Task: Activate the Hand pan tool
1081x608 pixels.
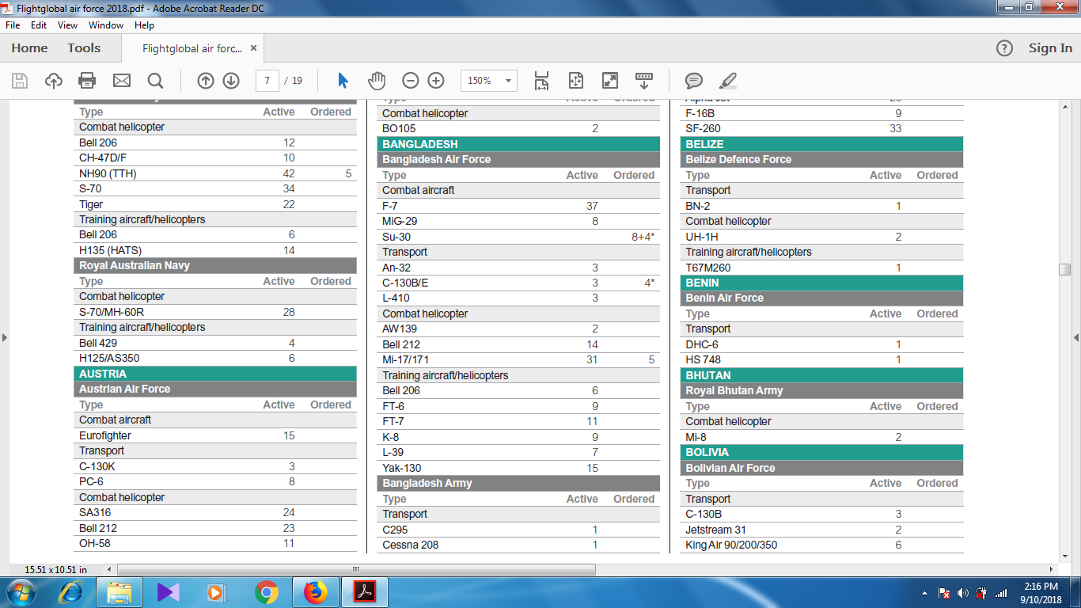Action: [x=377, y=81]
